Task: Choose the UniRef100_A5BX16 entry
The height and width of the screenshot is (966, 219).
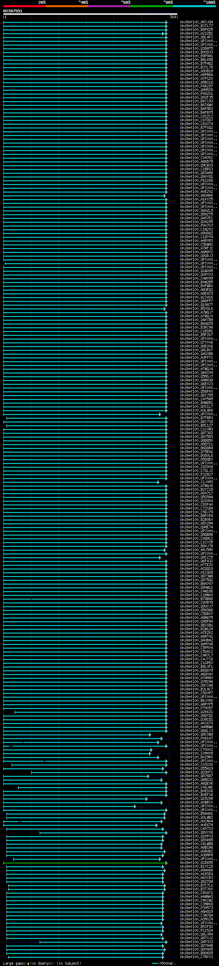Action: tap(196, 83)
